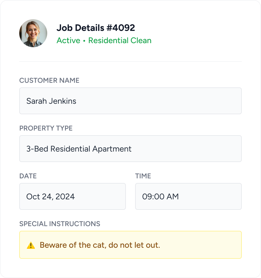Click the 'Beware of the cat' instruction text

pyautogui.click(x=100, y=245)
